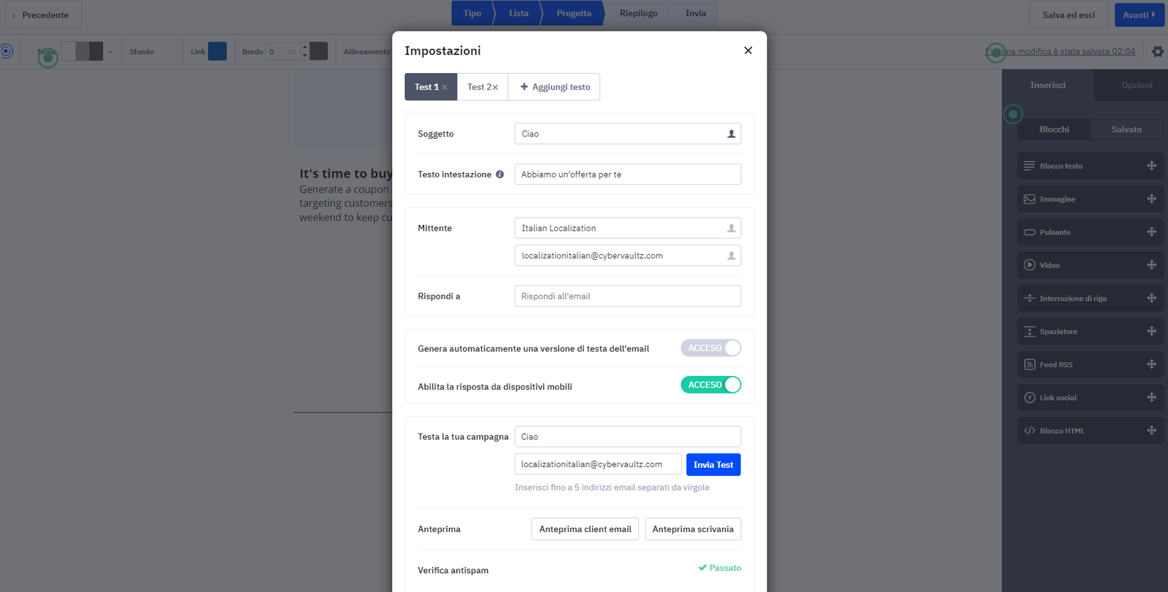Click personalization icon in sender name field

(731, 228)
